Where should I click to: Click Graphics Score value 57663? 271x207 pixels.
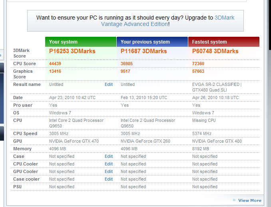tap(198, 71)
